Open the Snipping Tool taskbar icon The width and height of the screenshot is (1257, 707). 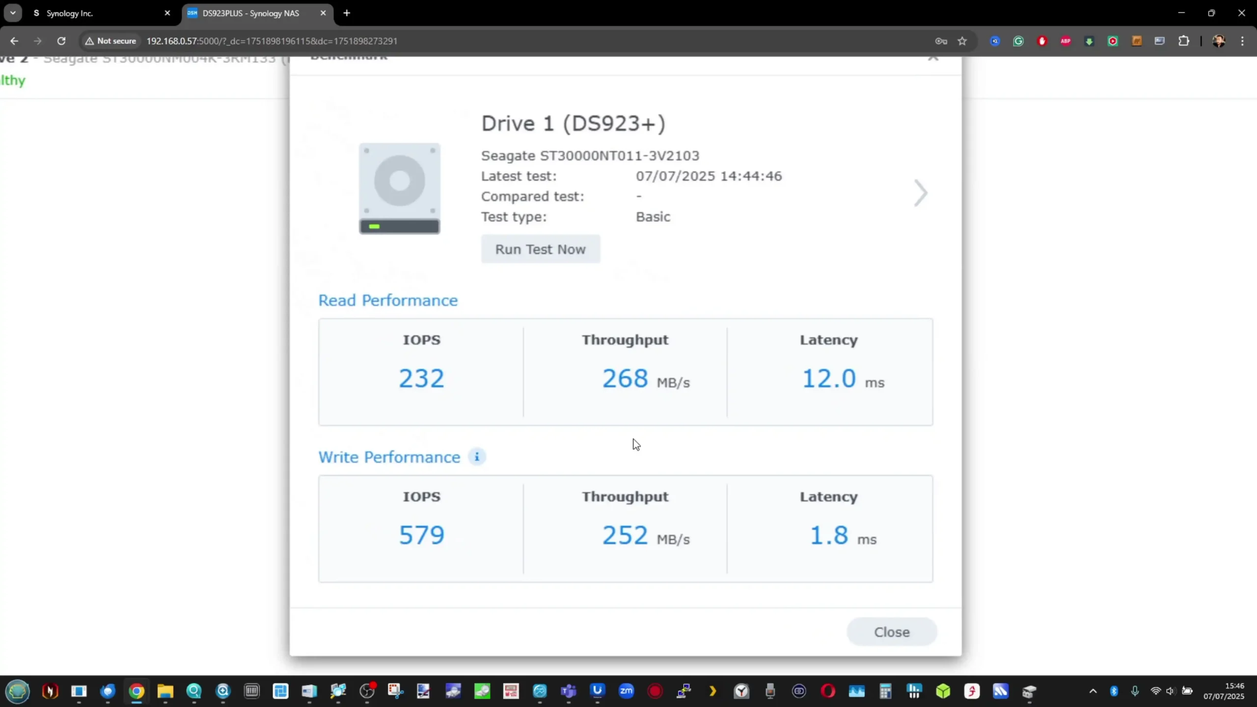click(396, 691)
